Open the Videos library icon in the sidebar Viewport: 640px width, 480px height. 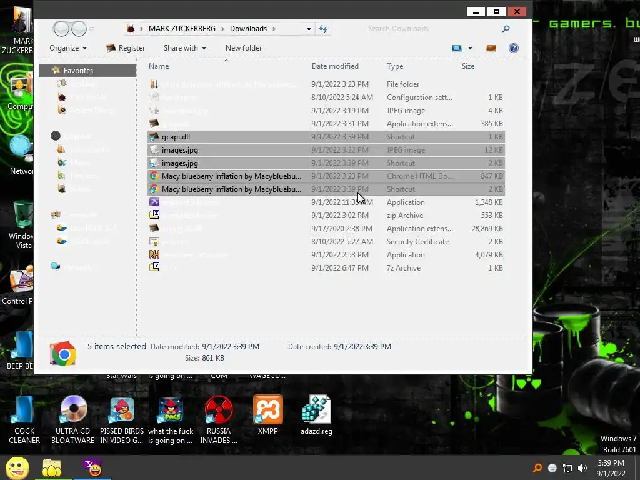coord(62,189)
